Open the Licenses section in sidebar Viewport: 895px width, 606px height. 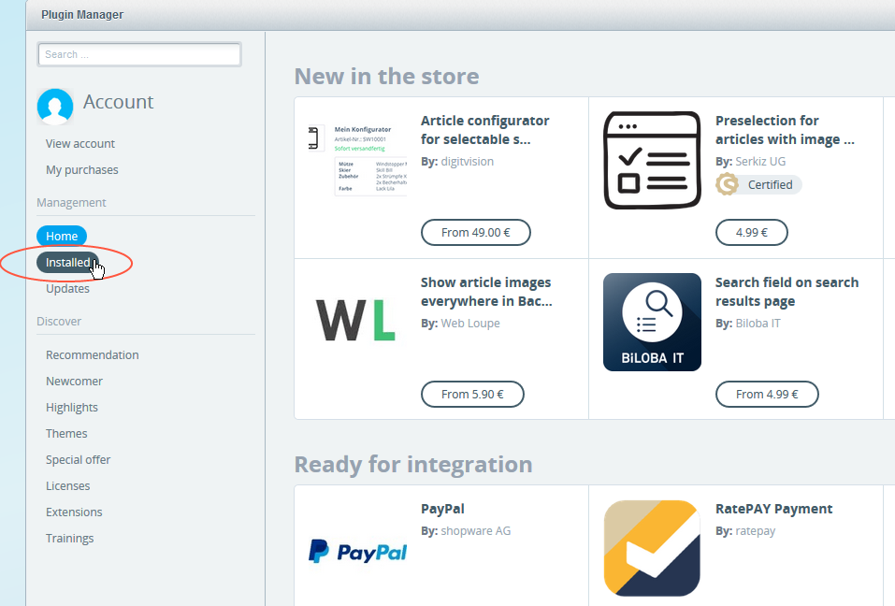pos(67,485)
